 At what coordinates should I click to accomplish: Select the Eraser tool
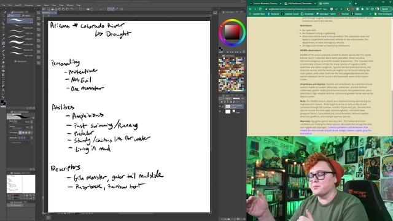[3, 63]
